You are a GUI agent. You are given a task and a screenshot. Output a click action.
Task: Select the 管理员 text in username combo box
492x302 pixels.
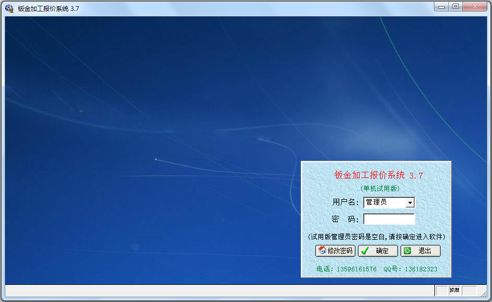point(377,202)
